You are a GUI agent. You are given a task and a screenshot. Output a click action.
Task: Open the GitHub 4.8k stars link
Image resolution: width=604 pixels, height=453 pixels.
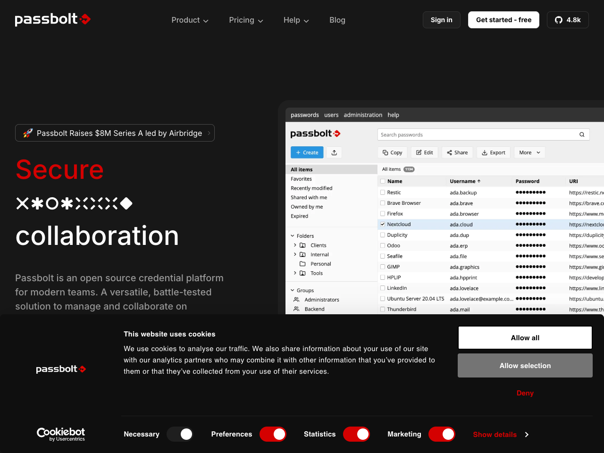(568, 20)
